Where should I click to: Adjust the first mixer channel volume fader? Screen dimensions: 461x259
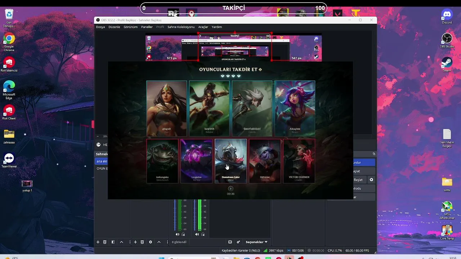click(175, 215)
